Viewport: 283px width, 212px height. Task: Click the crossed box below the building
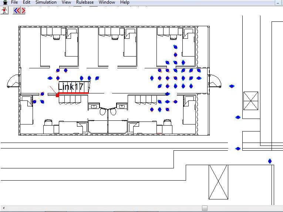pos(218,182)
